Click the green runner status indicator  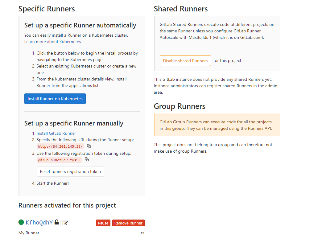(x=21, y=222)
